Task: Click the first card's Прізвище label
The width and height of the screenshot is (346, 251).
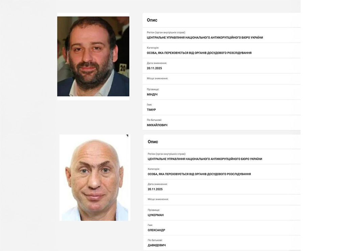Action: coord(153,89)
